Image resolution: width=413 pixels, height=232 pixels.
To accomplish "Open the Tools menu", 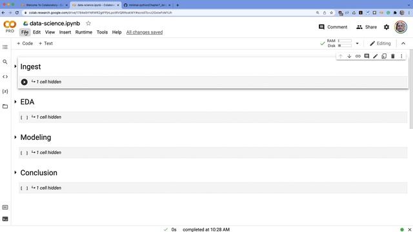I will (x=102, y=32).
